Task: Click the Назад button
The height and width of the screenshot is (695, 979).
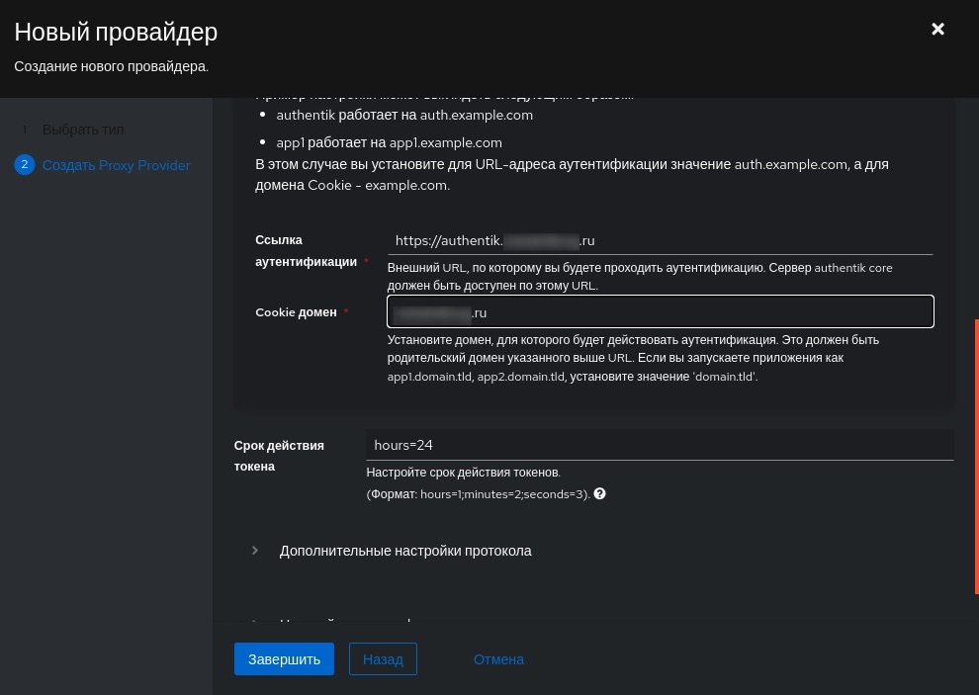Action: click(x=383, y=658)
